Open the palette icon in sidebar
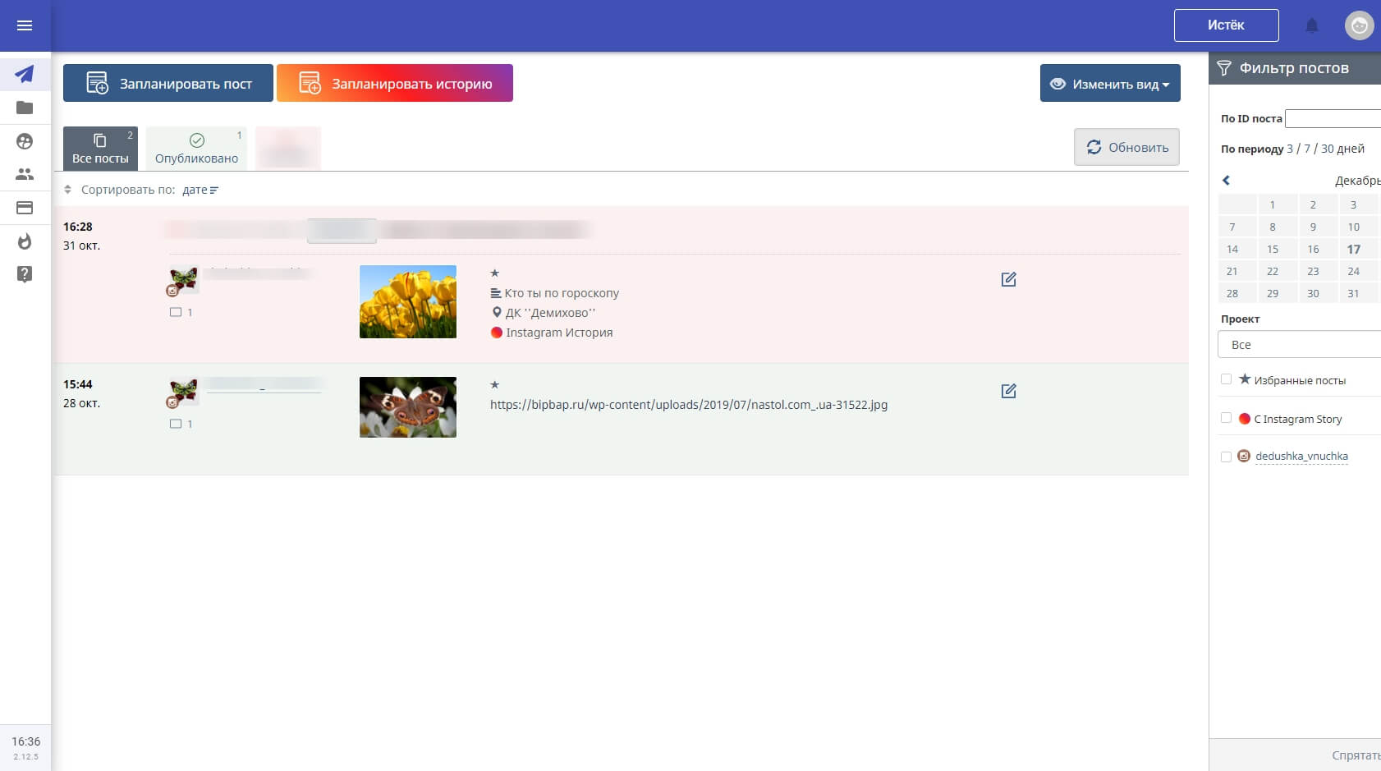This screenshot has width=1381, height=771. click(25, 141)
